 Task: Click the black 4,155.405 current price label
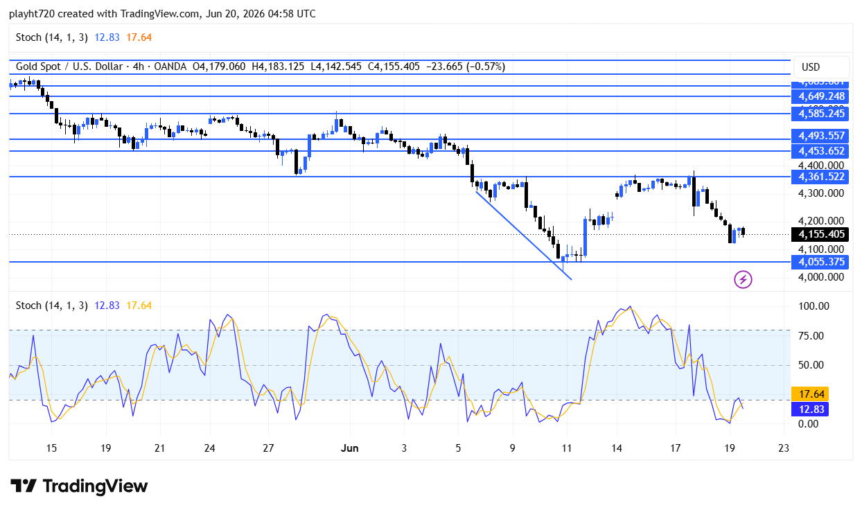(822, 234)
